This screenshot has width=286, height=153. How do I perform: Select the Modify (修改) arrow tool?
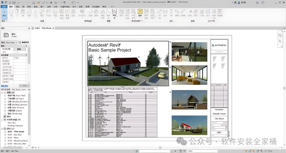[4, 13]
